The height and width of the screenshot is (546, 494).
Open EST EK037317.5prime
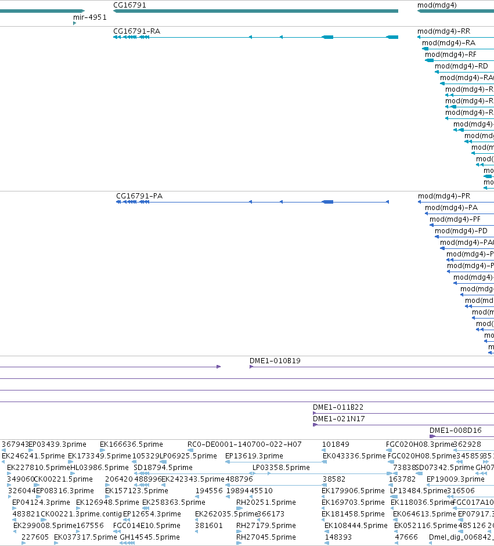86,537
